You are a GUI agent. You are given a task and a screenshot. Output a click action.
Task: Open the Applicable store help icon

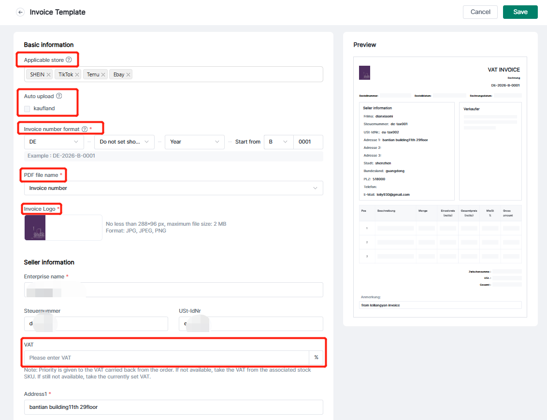coord(69,60)
